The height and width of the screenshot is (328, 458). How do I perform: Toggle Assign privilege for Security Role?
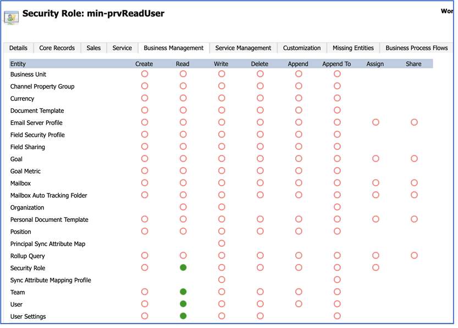pos(376,267)
